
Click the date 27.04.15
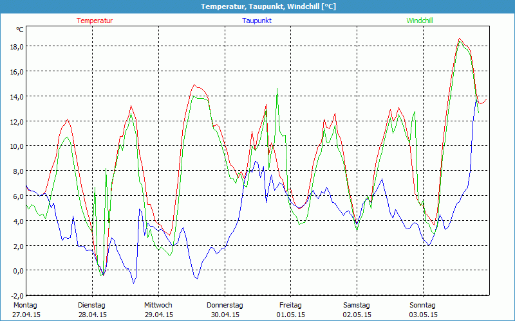click(26, 315)
